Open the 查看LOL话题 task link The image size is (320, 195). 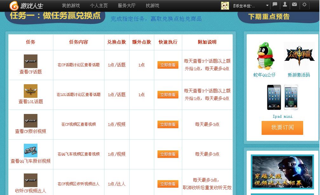pyautogui.click(x=30, y=102)
